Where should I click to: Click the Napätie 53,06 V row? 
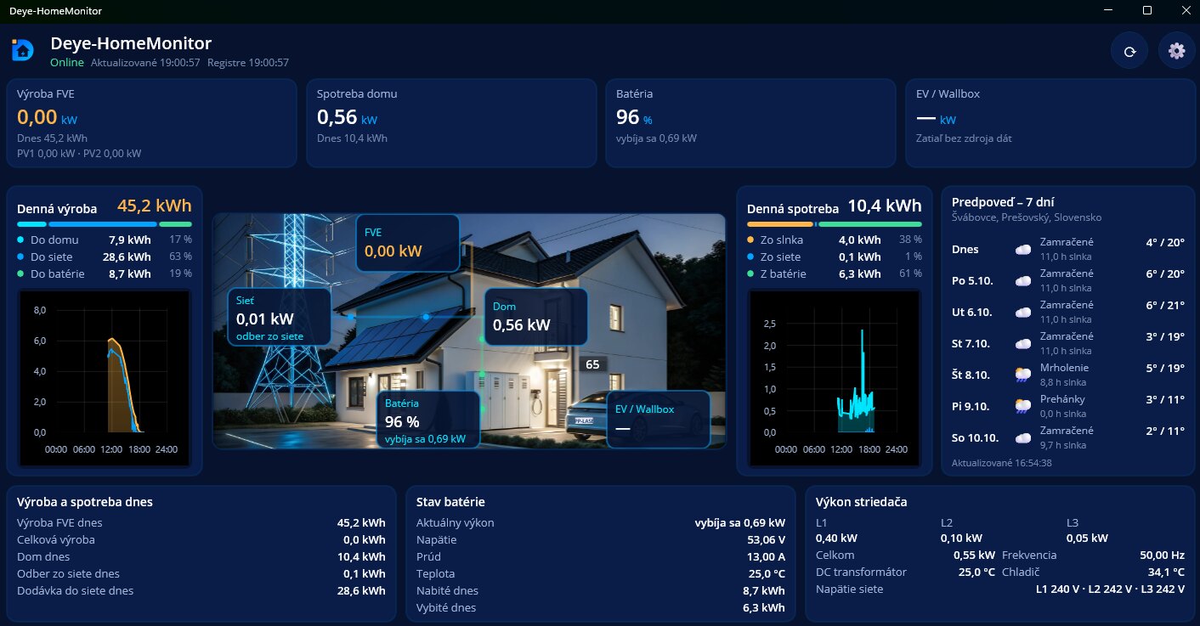click(x=601, y=539)
